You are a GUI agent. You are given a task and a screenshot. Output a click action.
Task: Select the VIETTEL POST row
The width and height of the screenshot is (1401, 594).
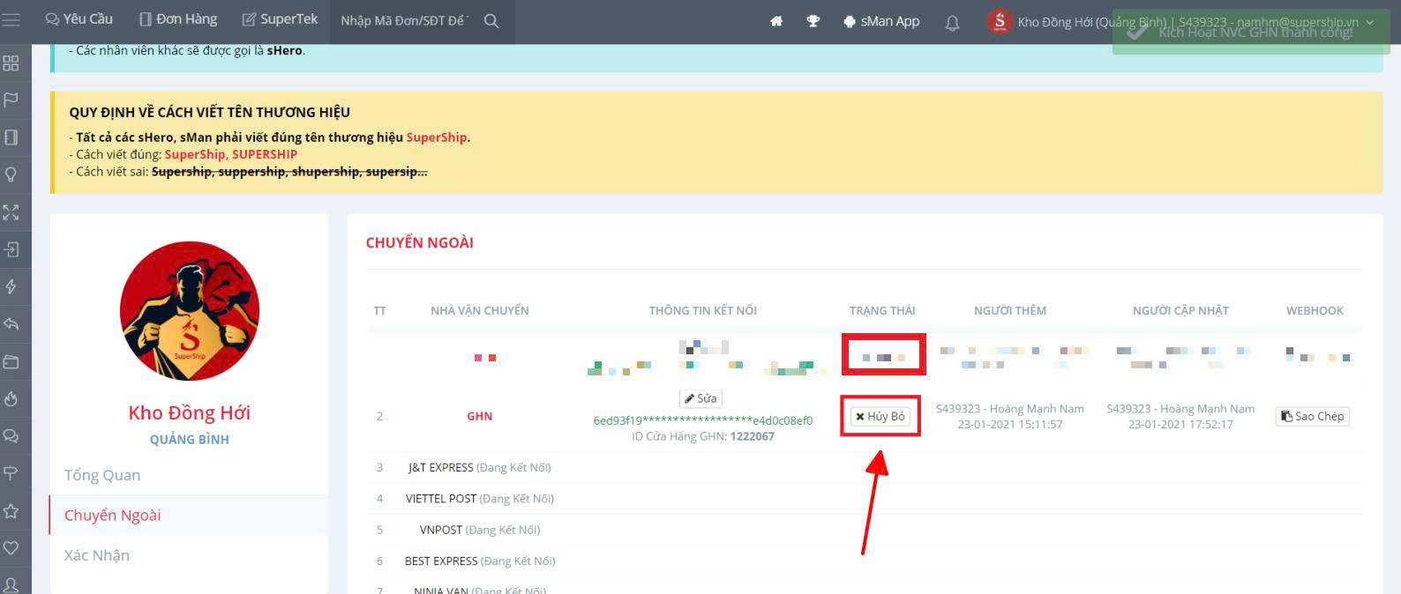point(865,498)
